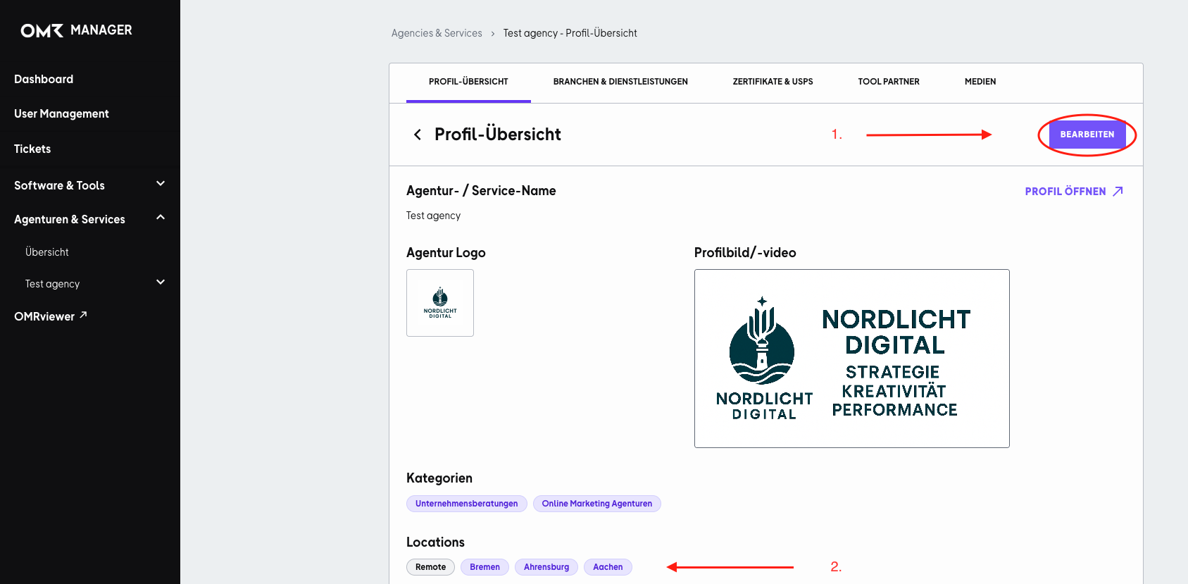The width and height of the screenshot is (1188, 584).
Task: Select Software & Tools menu item
Action: (x=59, y=185)
